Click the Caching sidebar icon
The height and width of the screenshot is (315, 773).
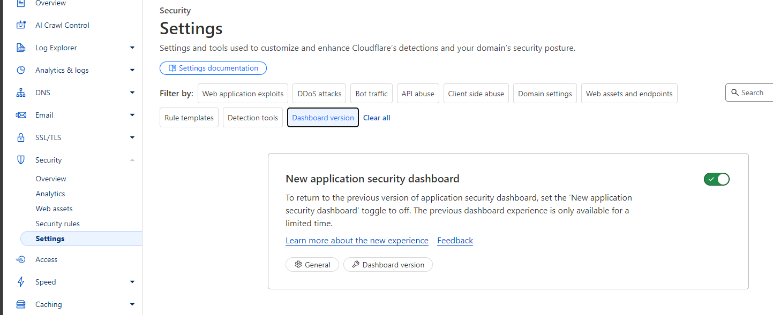(x=21, y=304)
